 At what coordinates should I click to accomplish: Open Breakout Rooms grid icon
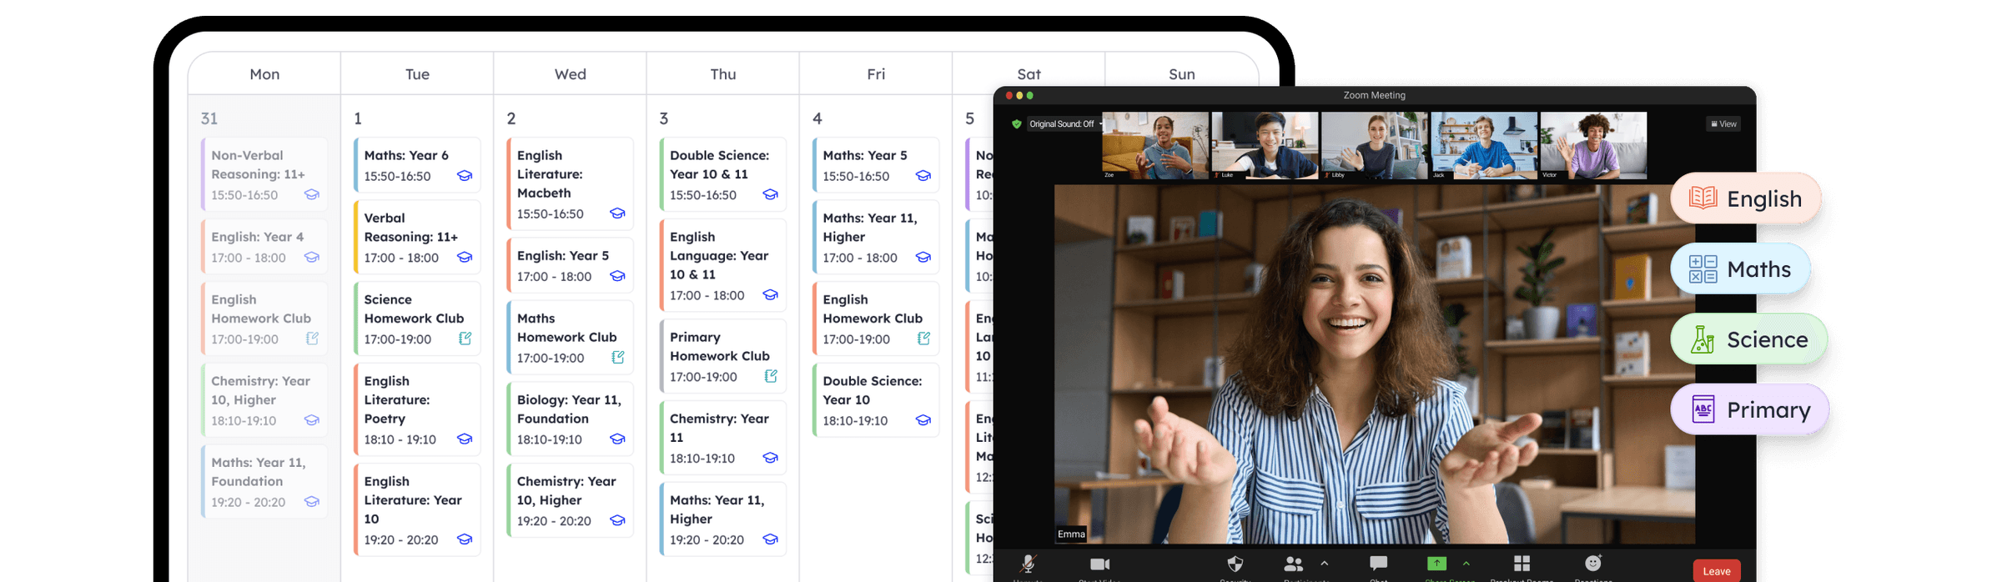[1522, 564]
